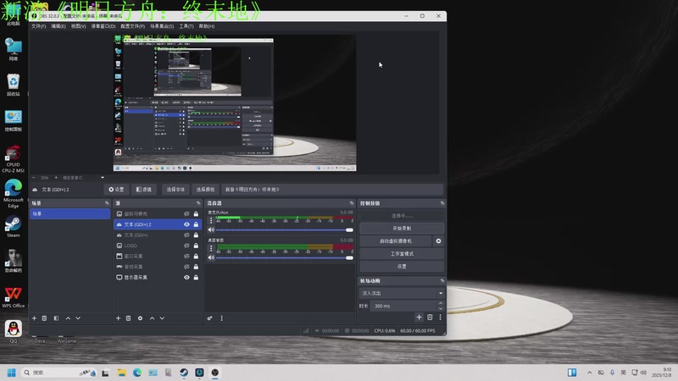Screen dimensions: 678x381
Task: Show the LOGO source via eye icon
Action: click(x=186, y=246)
